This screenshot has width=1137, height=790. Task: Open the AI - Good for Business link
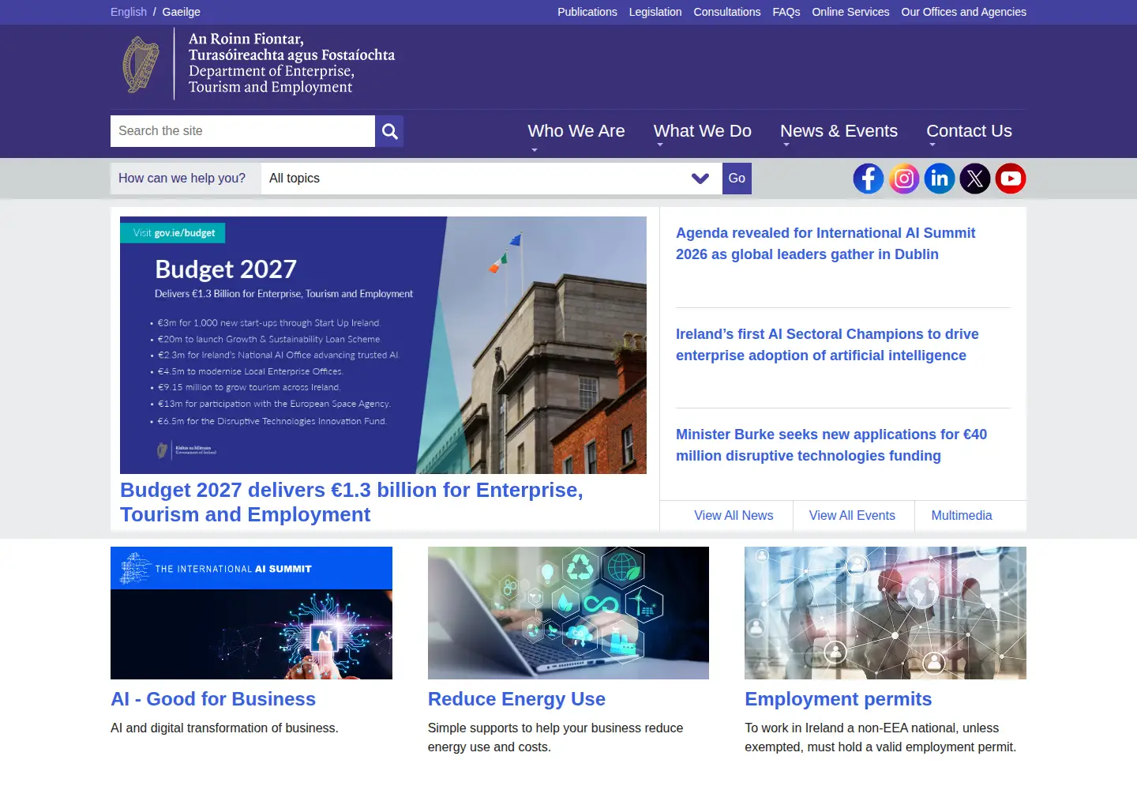213,699
